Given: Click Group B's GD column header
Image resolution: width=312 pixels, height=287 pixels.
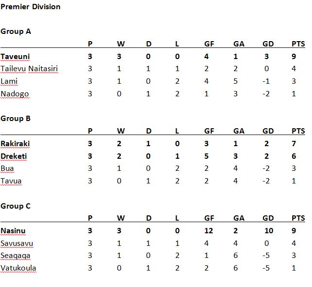Looking at the screenshot, I should click(x=268, y=131).
